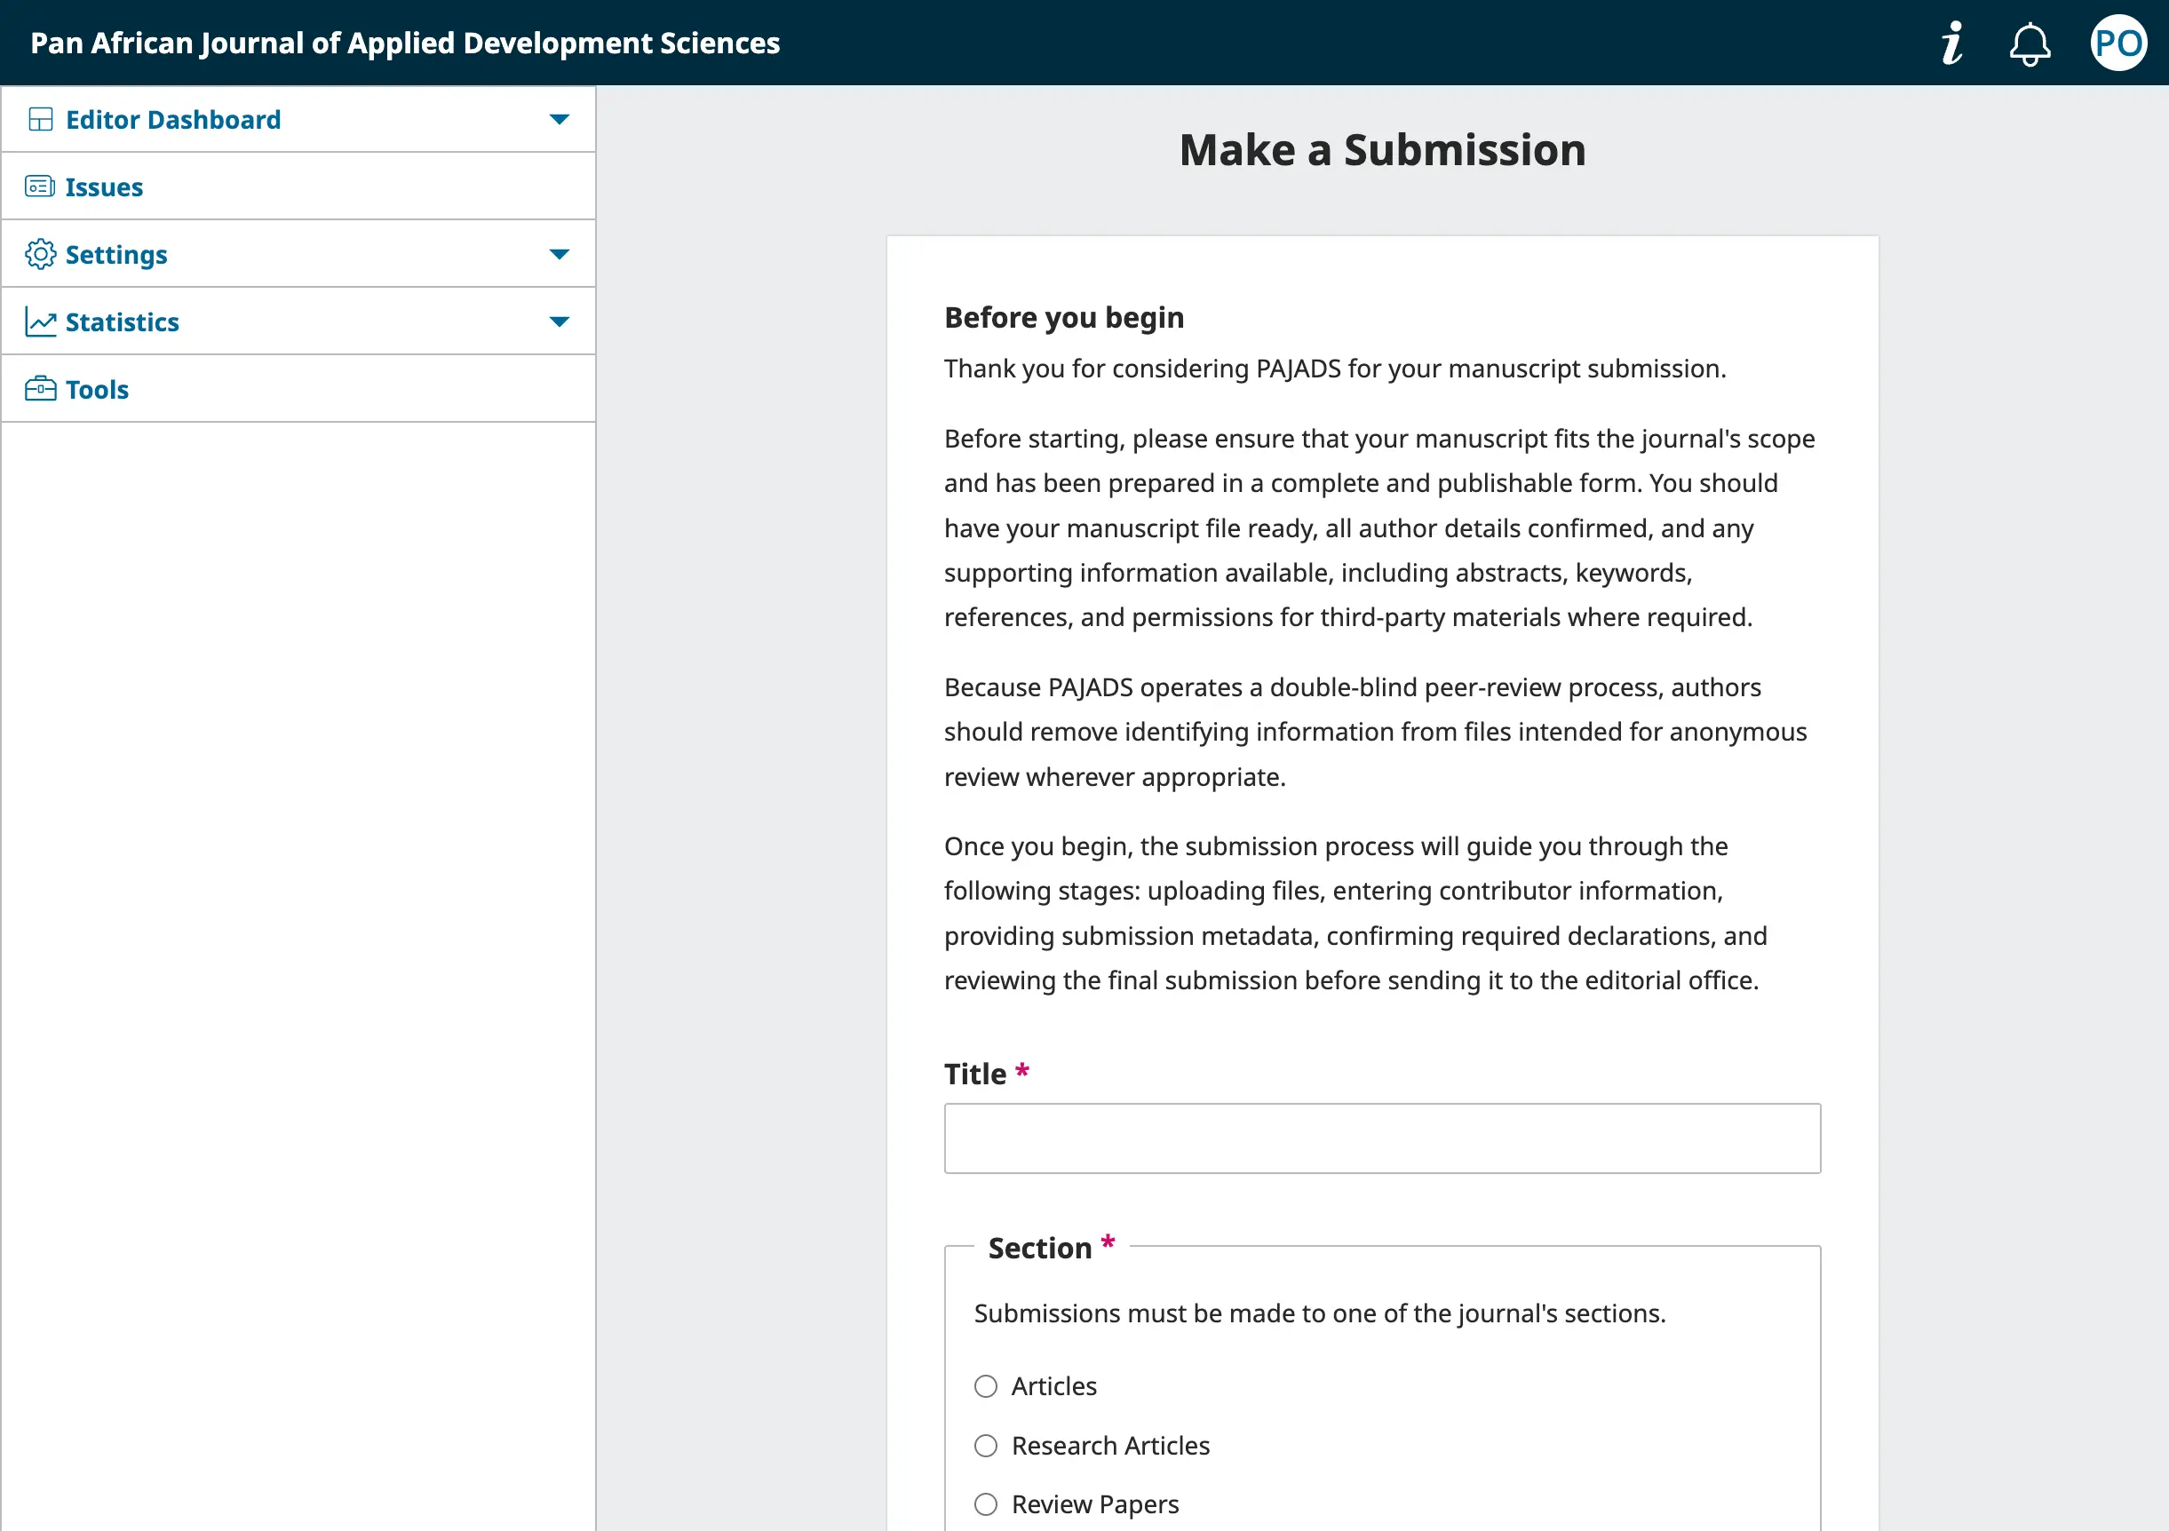This screenshot has height=1531, width=2169.
Task: Open the Tools menu item
Action: [96, 388]
